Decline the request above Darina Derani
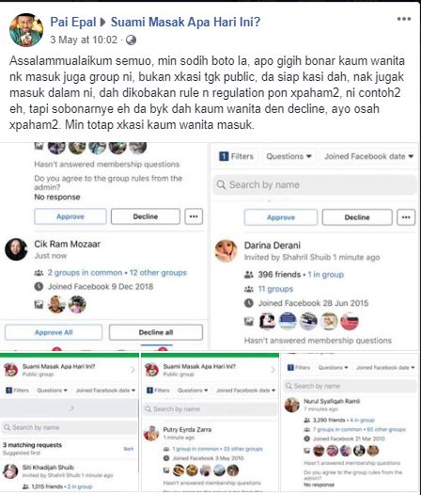Screen dimensions: 421x495 (357, 217)
